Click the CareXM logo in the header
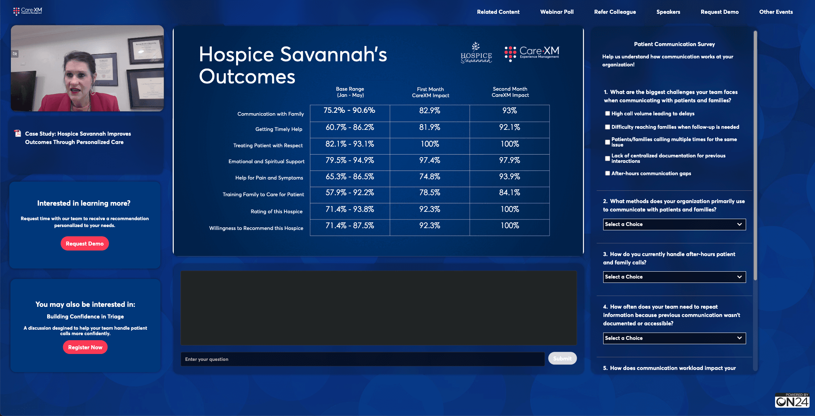This screenshot has height=416, width=815. 28,11
